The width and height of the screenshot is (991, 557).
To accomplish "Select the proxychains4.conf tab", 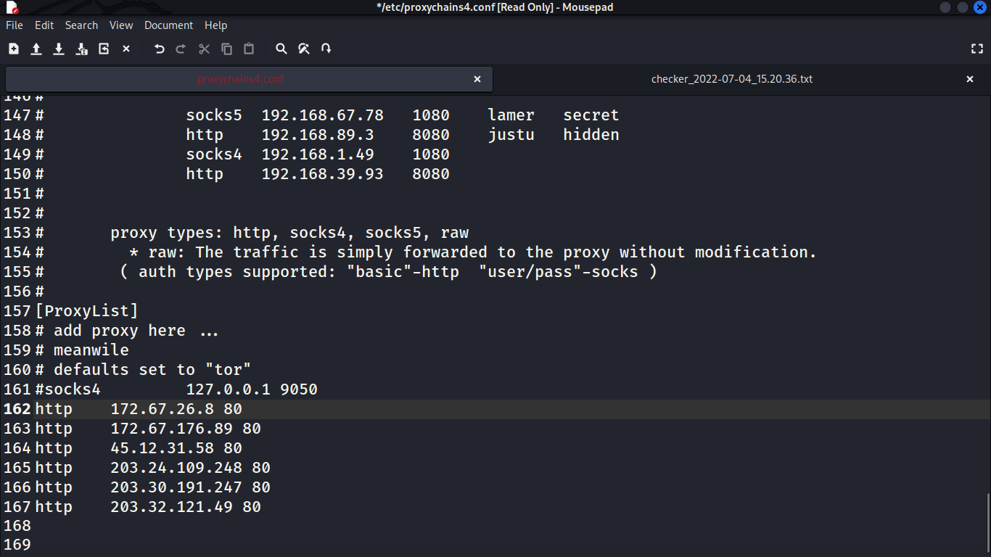I will [x=240, y=79].
